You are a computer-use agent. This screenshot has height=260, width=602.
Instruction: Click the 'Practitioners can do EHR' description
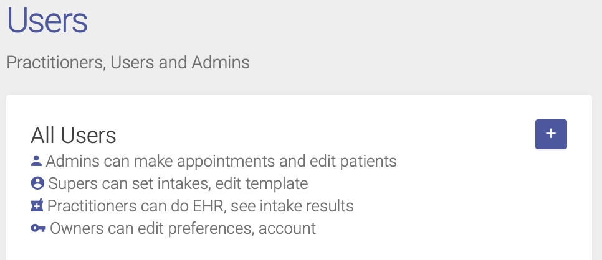coord(201,206)
